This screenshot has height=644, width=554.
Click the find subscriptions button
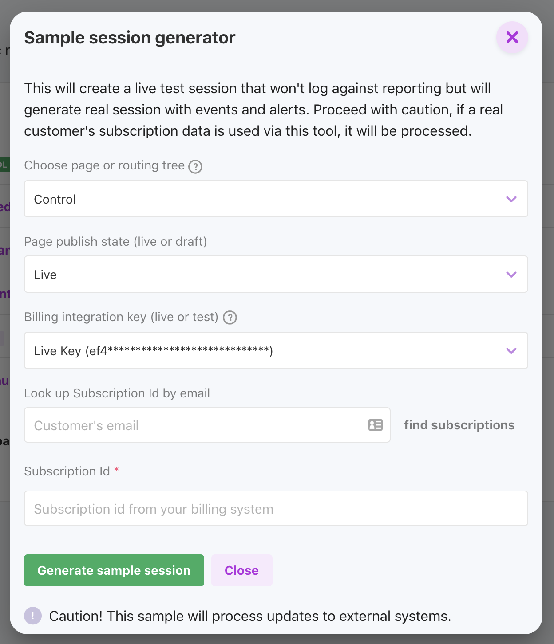pos(459,425)
